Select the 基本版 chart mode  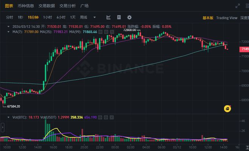(208, 18)
